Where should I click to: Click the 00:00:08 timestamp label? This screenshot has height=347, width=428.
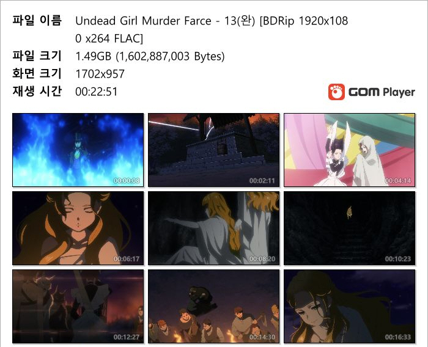tap(127, 181)
